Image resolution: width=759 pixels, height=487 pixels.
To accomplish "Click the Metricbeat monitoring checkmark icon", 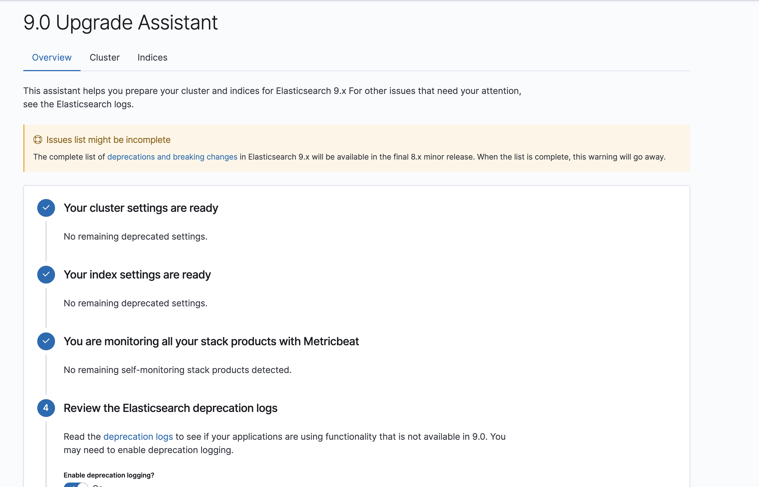I will [x=46, y=341].
